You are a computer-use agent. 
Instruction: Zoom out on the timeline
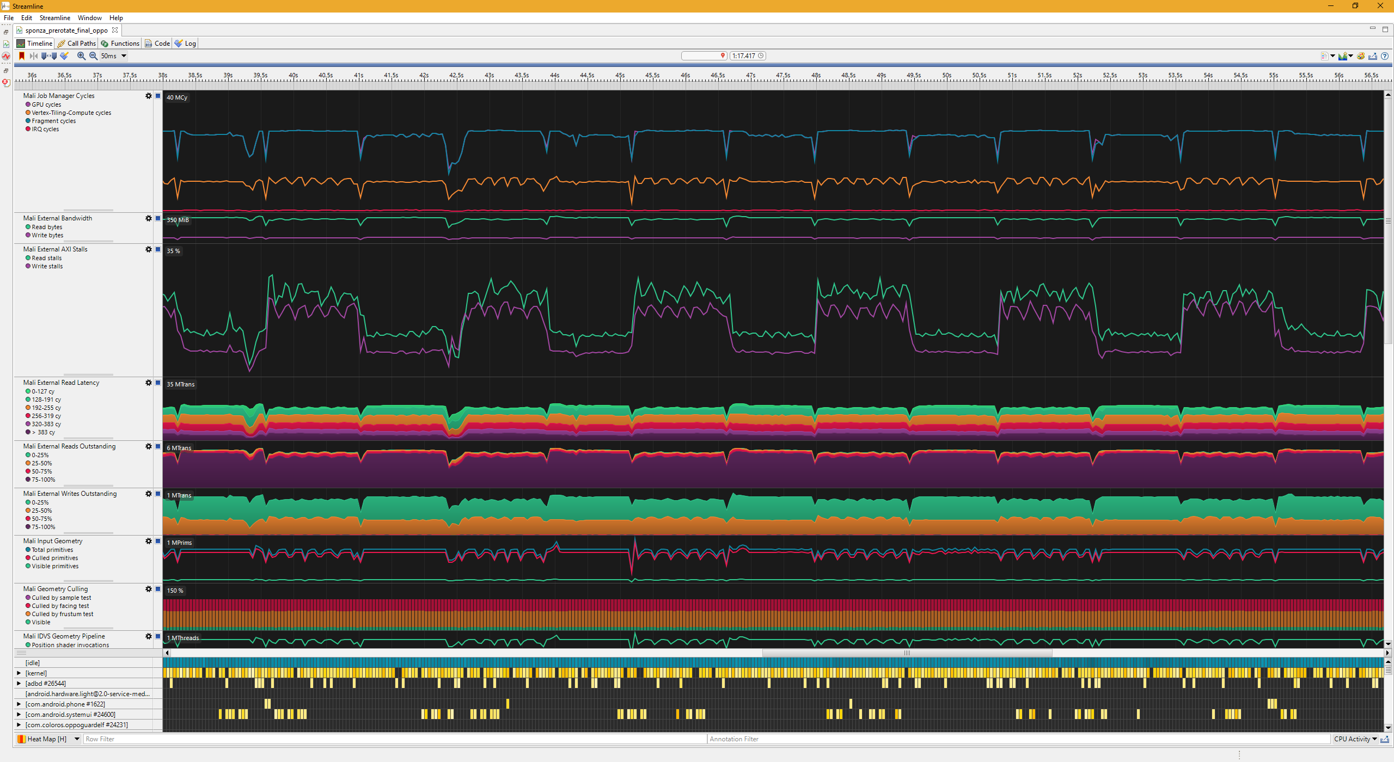tap(93, 56)
